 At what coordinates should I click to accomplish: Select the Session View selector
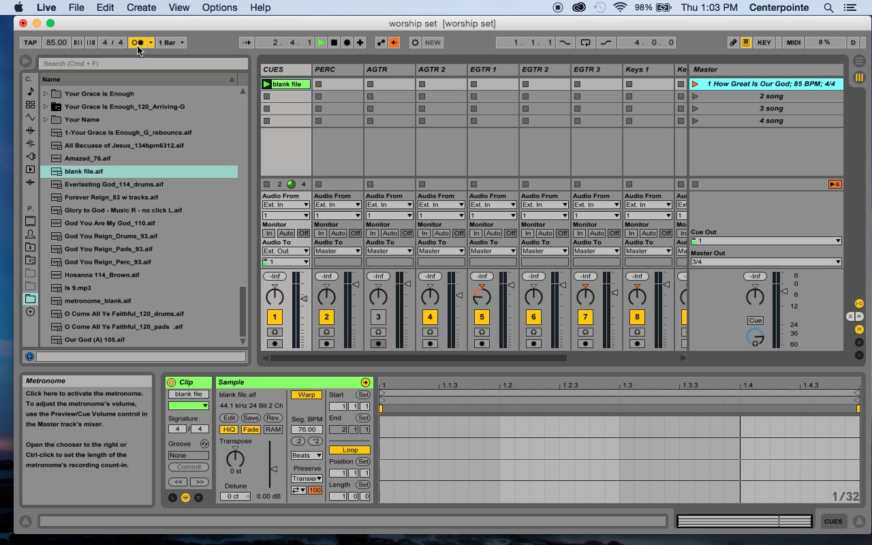(x=859, y=77)
